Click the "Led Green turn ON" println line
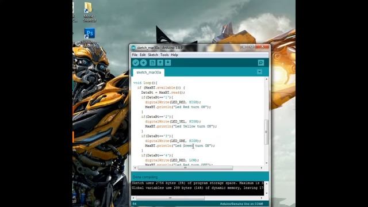The height and width of the screenshot is (207, 368). 180,145
